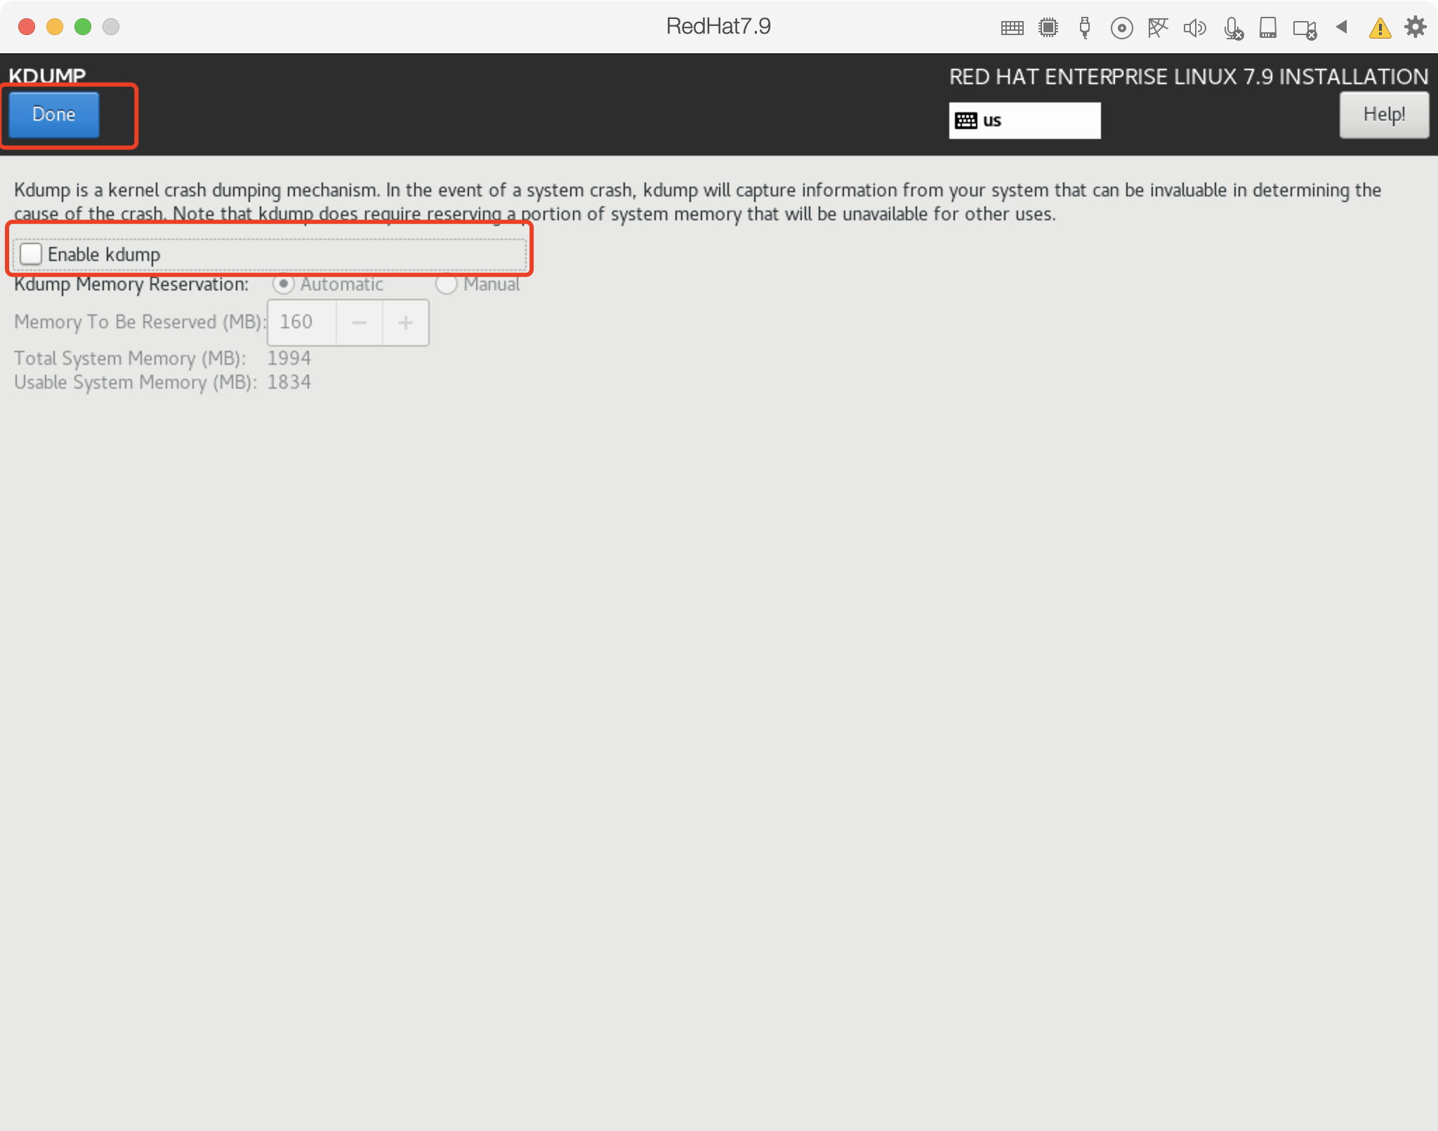Open the VM settings gear icon
This screenshot has width=1438, height=1131.
point(1416,27)
